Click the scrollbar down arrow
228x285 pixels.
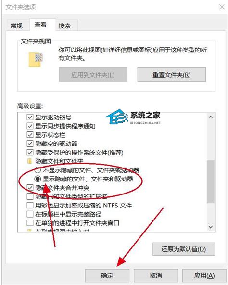211,227
